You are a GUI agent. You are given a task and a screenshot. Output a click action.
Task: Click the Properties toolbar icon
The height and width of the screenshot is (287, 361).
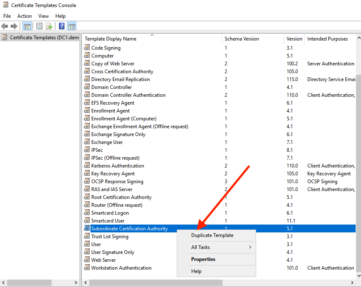[39, 26]
